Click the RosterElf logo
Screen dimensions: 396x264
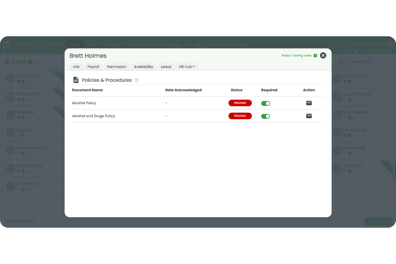coord(6,44)
